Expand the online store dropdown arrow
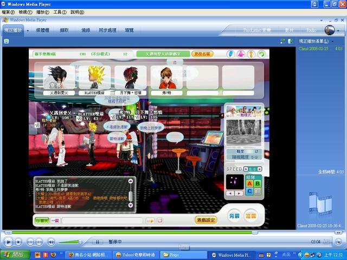Viewport: 347px width, 260px height. tap(338, 31)
